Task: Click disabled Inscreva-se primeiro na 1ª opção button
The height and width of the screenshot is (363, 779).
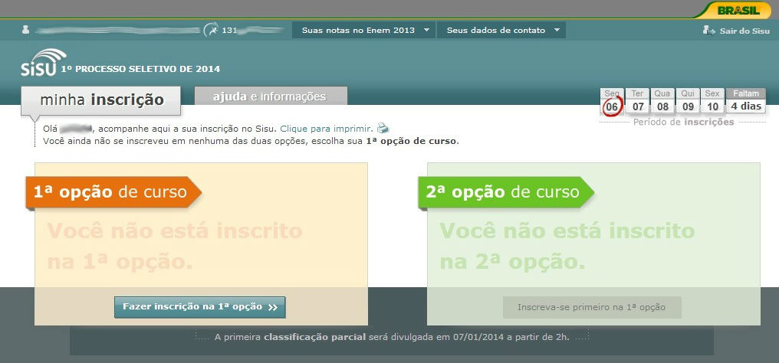Action: click(x=592, y=307)
